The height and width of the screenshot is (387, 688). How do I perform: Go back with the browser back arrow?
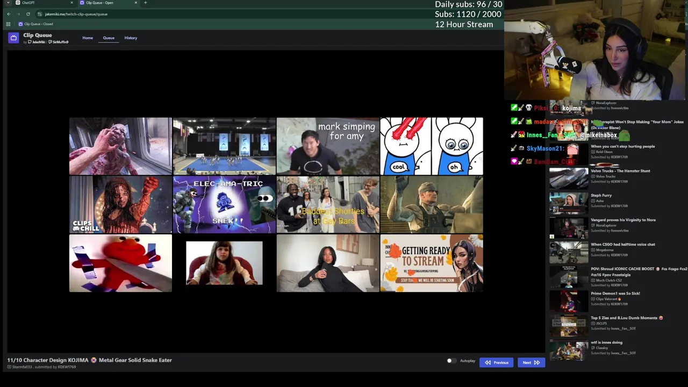pos(9,14)
